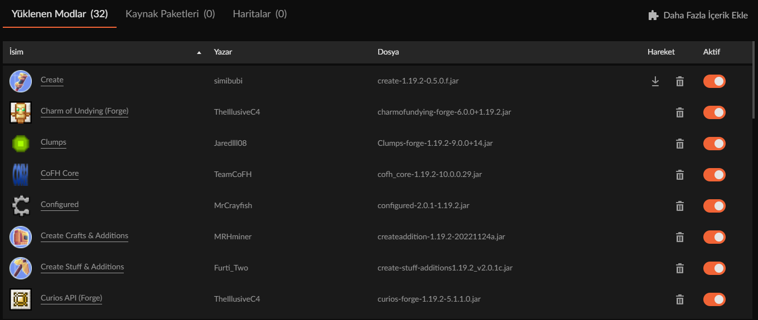Sort by the İsim column header
Screen dimensions: 758x320
coord(16,52)
